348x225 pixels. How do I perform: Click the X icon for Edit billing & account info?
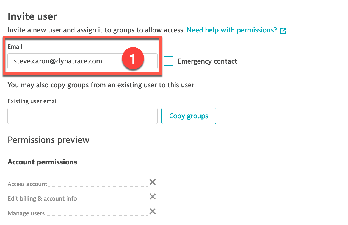tap(153, 196)
